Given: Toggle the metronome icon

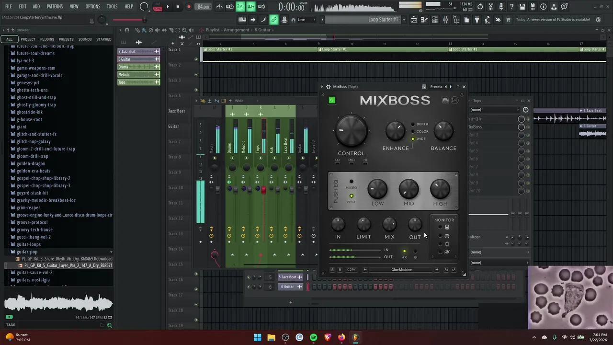Looking at the screenshot, I should (x=219, y=7).
